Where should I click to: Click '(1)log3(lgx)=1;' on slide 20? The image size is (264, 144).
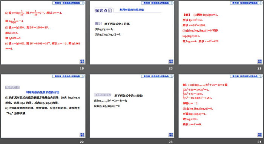pyautogui.click(x=104, y=29)
